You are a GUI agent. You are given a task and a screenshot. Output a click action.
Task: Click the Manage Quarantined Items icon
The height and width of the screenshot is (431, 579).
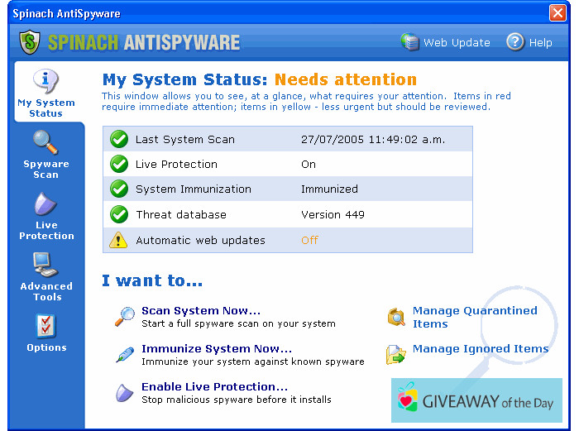pos(397,317)
